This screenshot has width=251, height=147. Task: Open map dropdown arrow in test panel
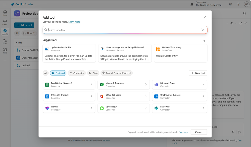(236, 23)
